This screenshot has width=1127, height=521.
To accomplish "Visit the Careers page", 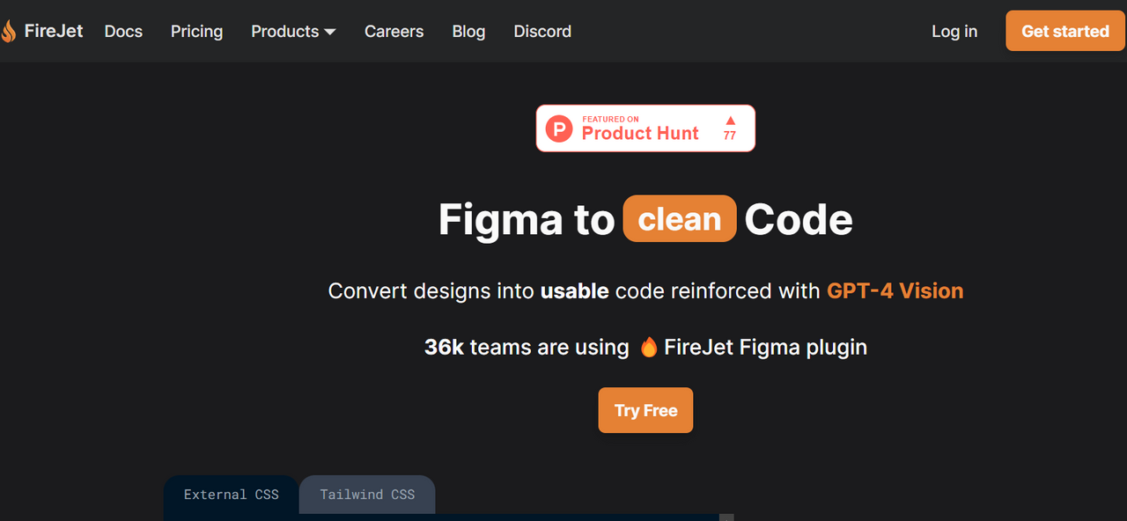I will click(x=394, y=32).
